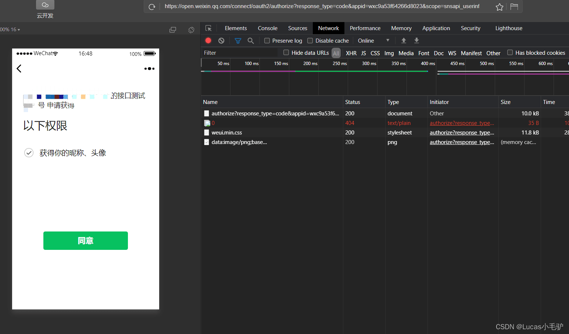Filter requests by Font

(x=424, y=53)
